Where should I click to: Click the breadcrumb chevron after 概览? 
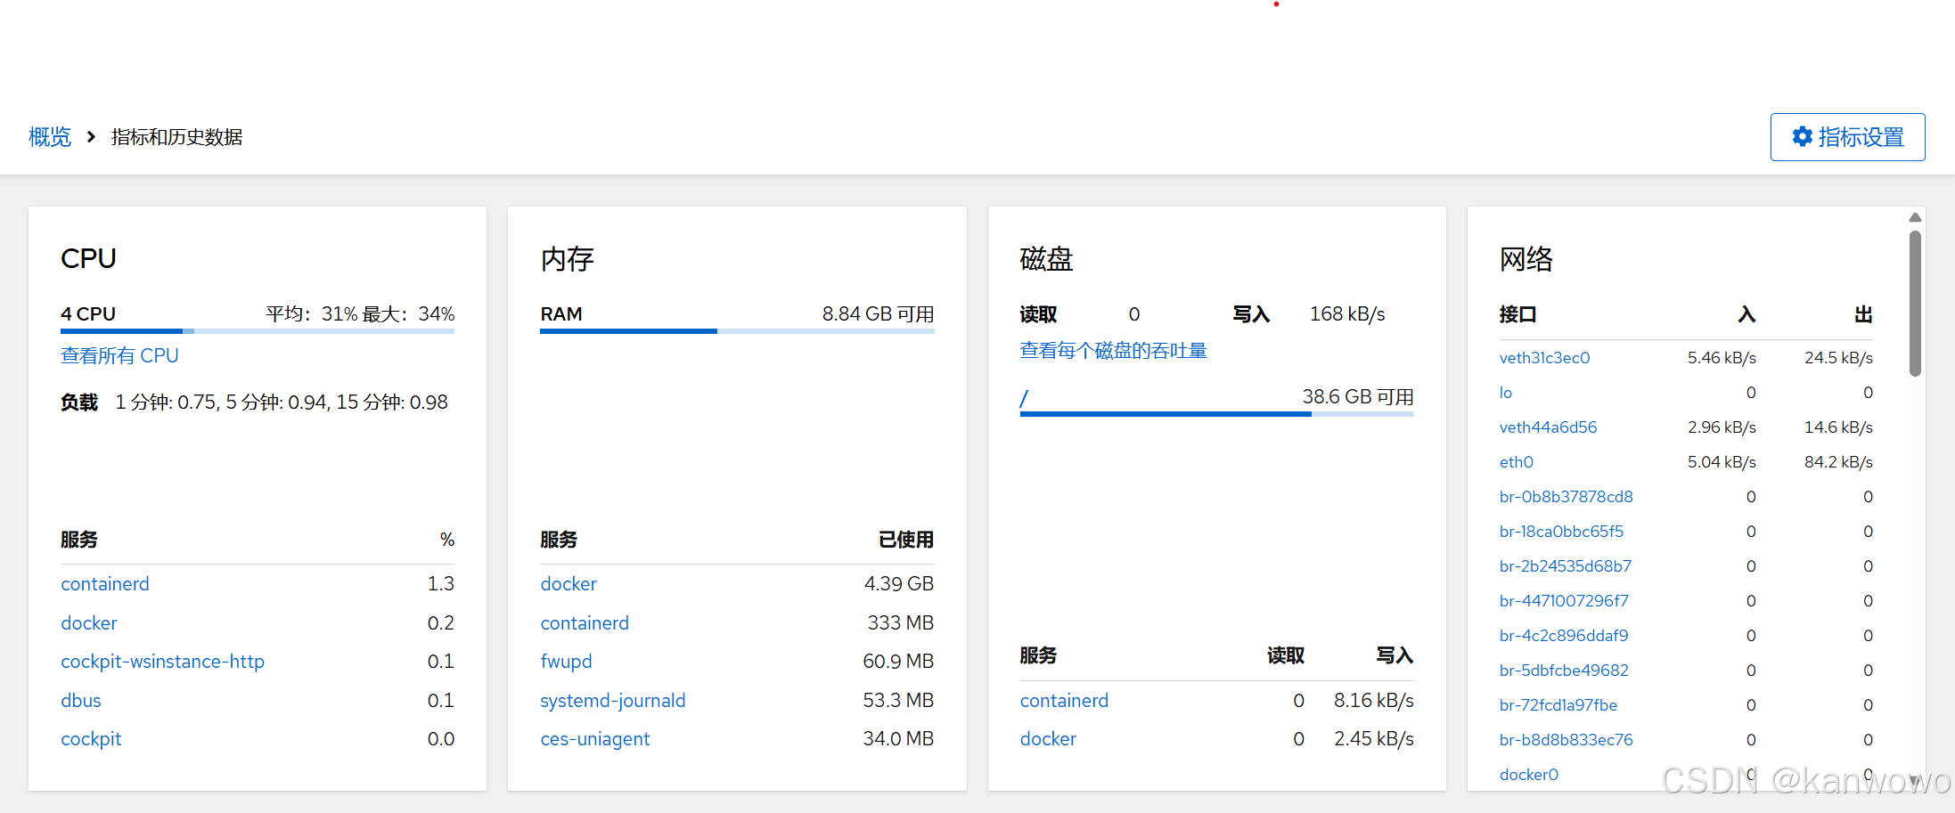91,136
